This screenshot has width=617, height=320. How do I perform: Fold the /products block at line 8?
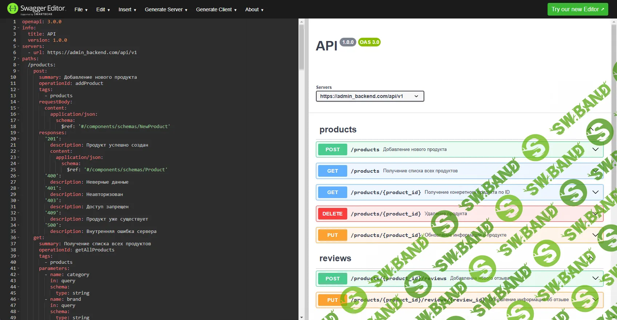pos(18,65)
